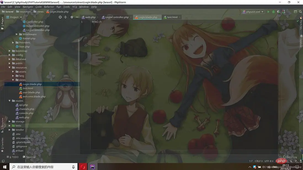Hide the Project panel with minimize dash
The width and height of the screenshot is (303, 170).
pyautogui.click(x=77, y=17)
